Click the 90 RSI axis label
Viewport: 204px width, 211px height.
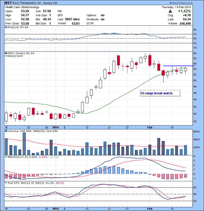coord(195,29)
